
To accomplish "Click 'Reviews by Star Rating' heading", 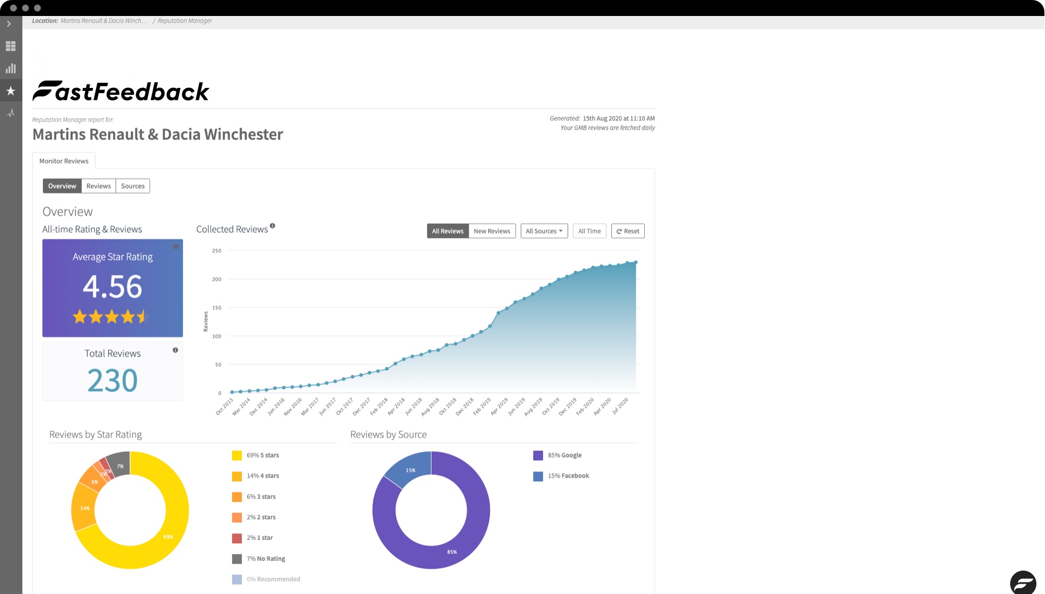I will [x=95, y=435].
